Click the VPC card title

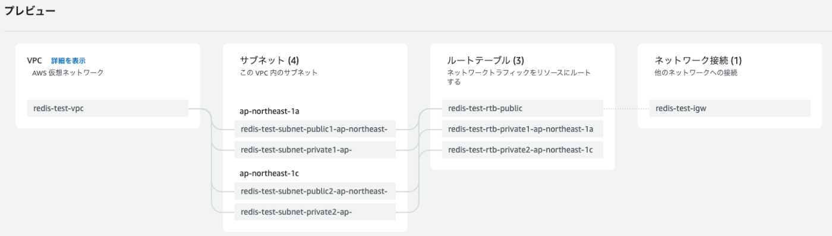click(34, 61)
